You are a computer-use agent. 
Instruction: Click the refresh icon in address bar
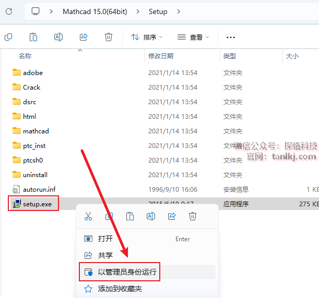[x=9, y=11]
